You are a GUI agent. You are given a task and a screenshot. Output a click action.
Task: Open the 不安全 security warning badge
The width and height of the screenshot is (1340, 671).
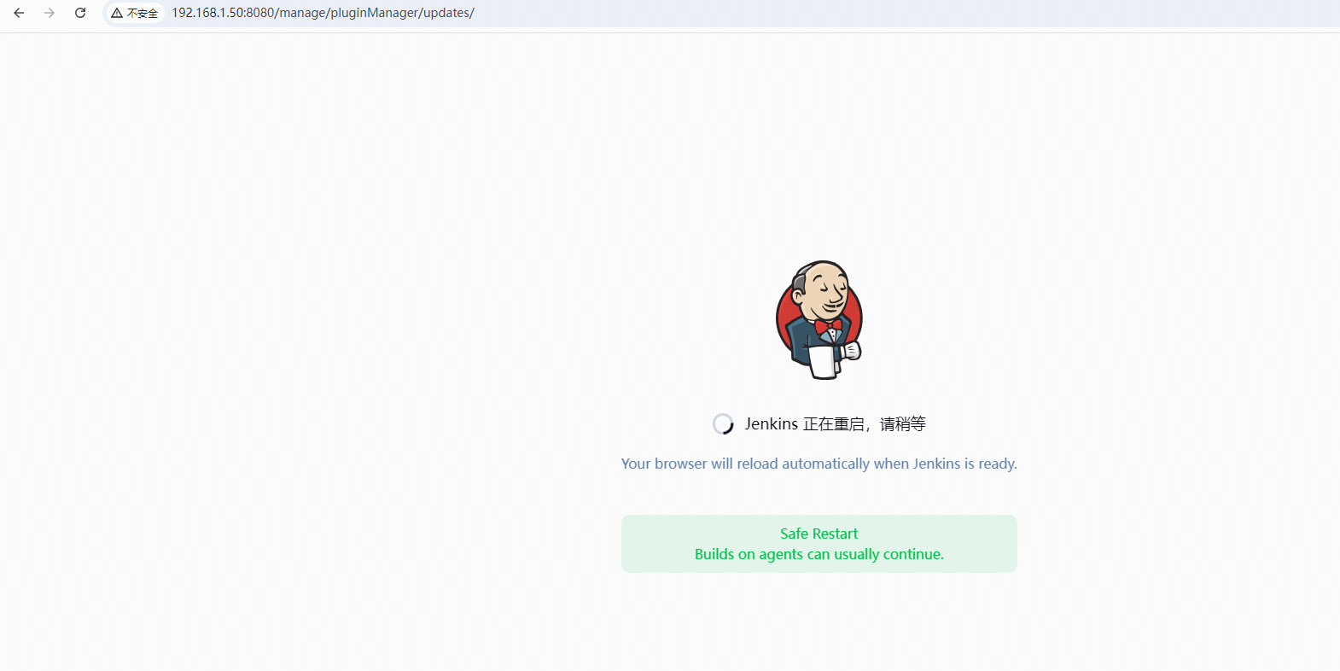tap(135, 13)
